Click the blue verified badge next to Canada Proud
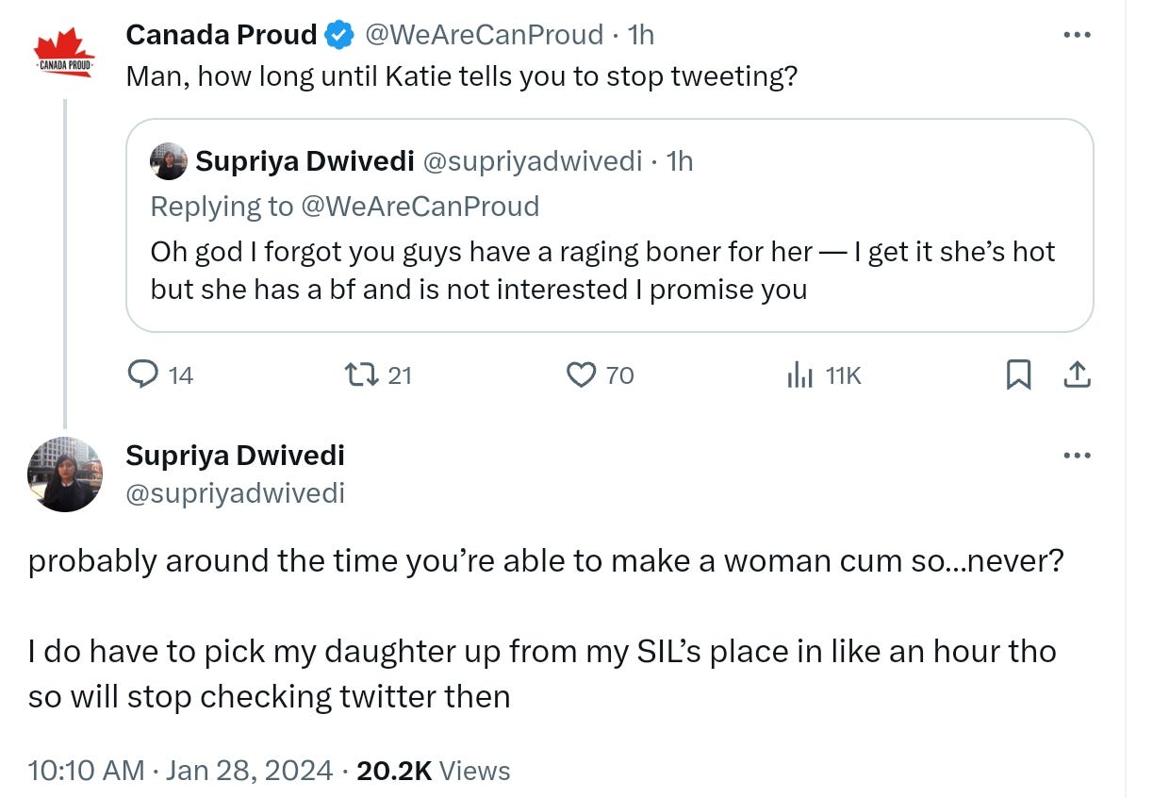Screen dimensions: 1153x798 pyautogui.click(x=339, y=36)
